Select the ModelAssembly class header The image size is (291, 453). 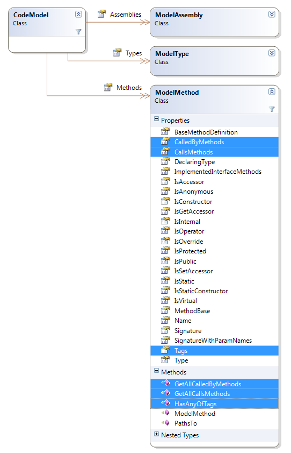click(x=214, y=22)
